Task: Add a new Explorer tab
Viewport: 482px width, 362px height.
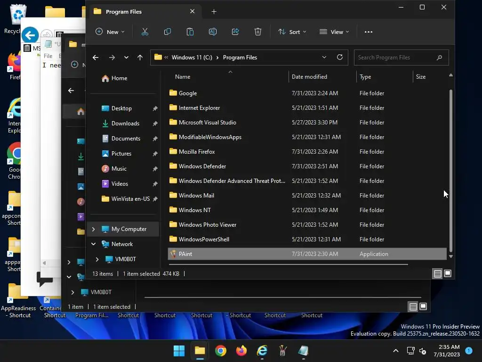Action: pyautogui.click(x=214, y=12)
